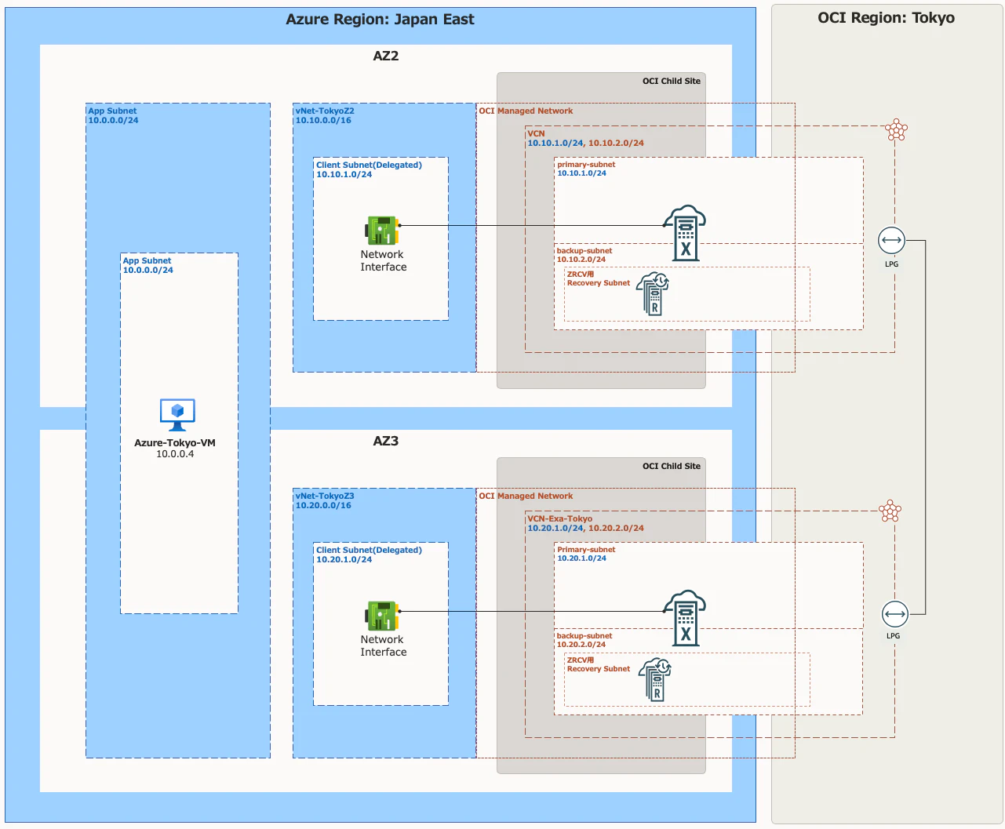Click the "Azure-Tokyo-VM" name label
This screenshot has height=829, width=1005.
(175, 443)
